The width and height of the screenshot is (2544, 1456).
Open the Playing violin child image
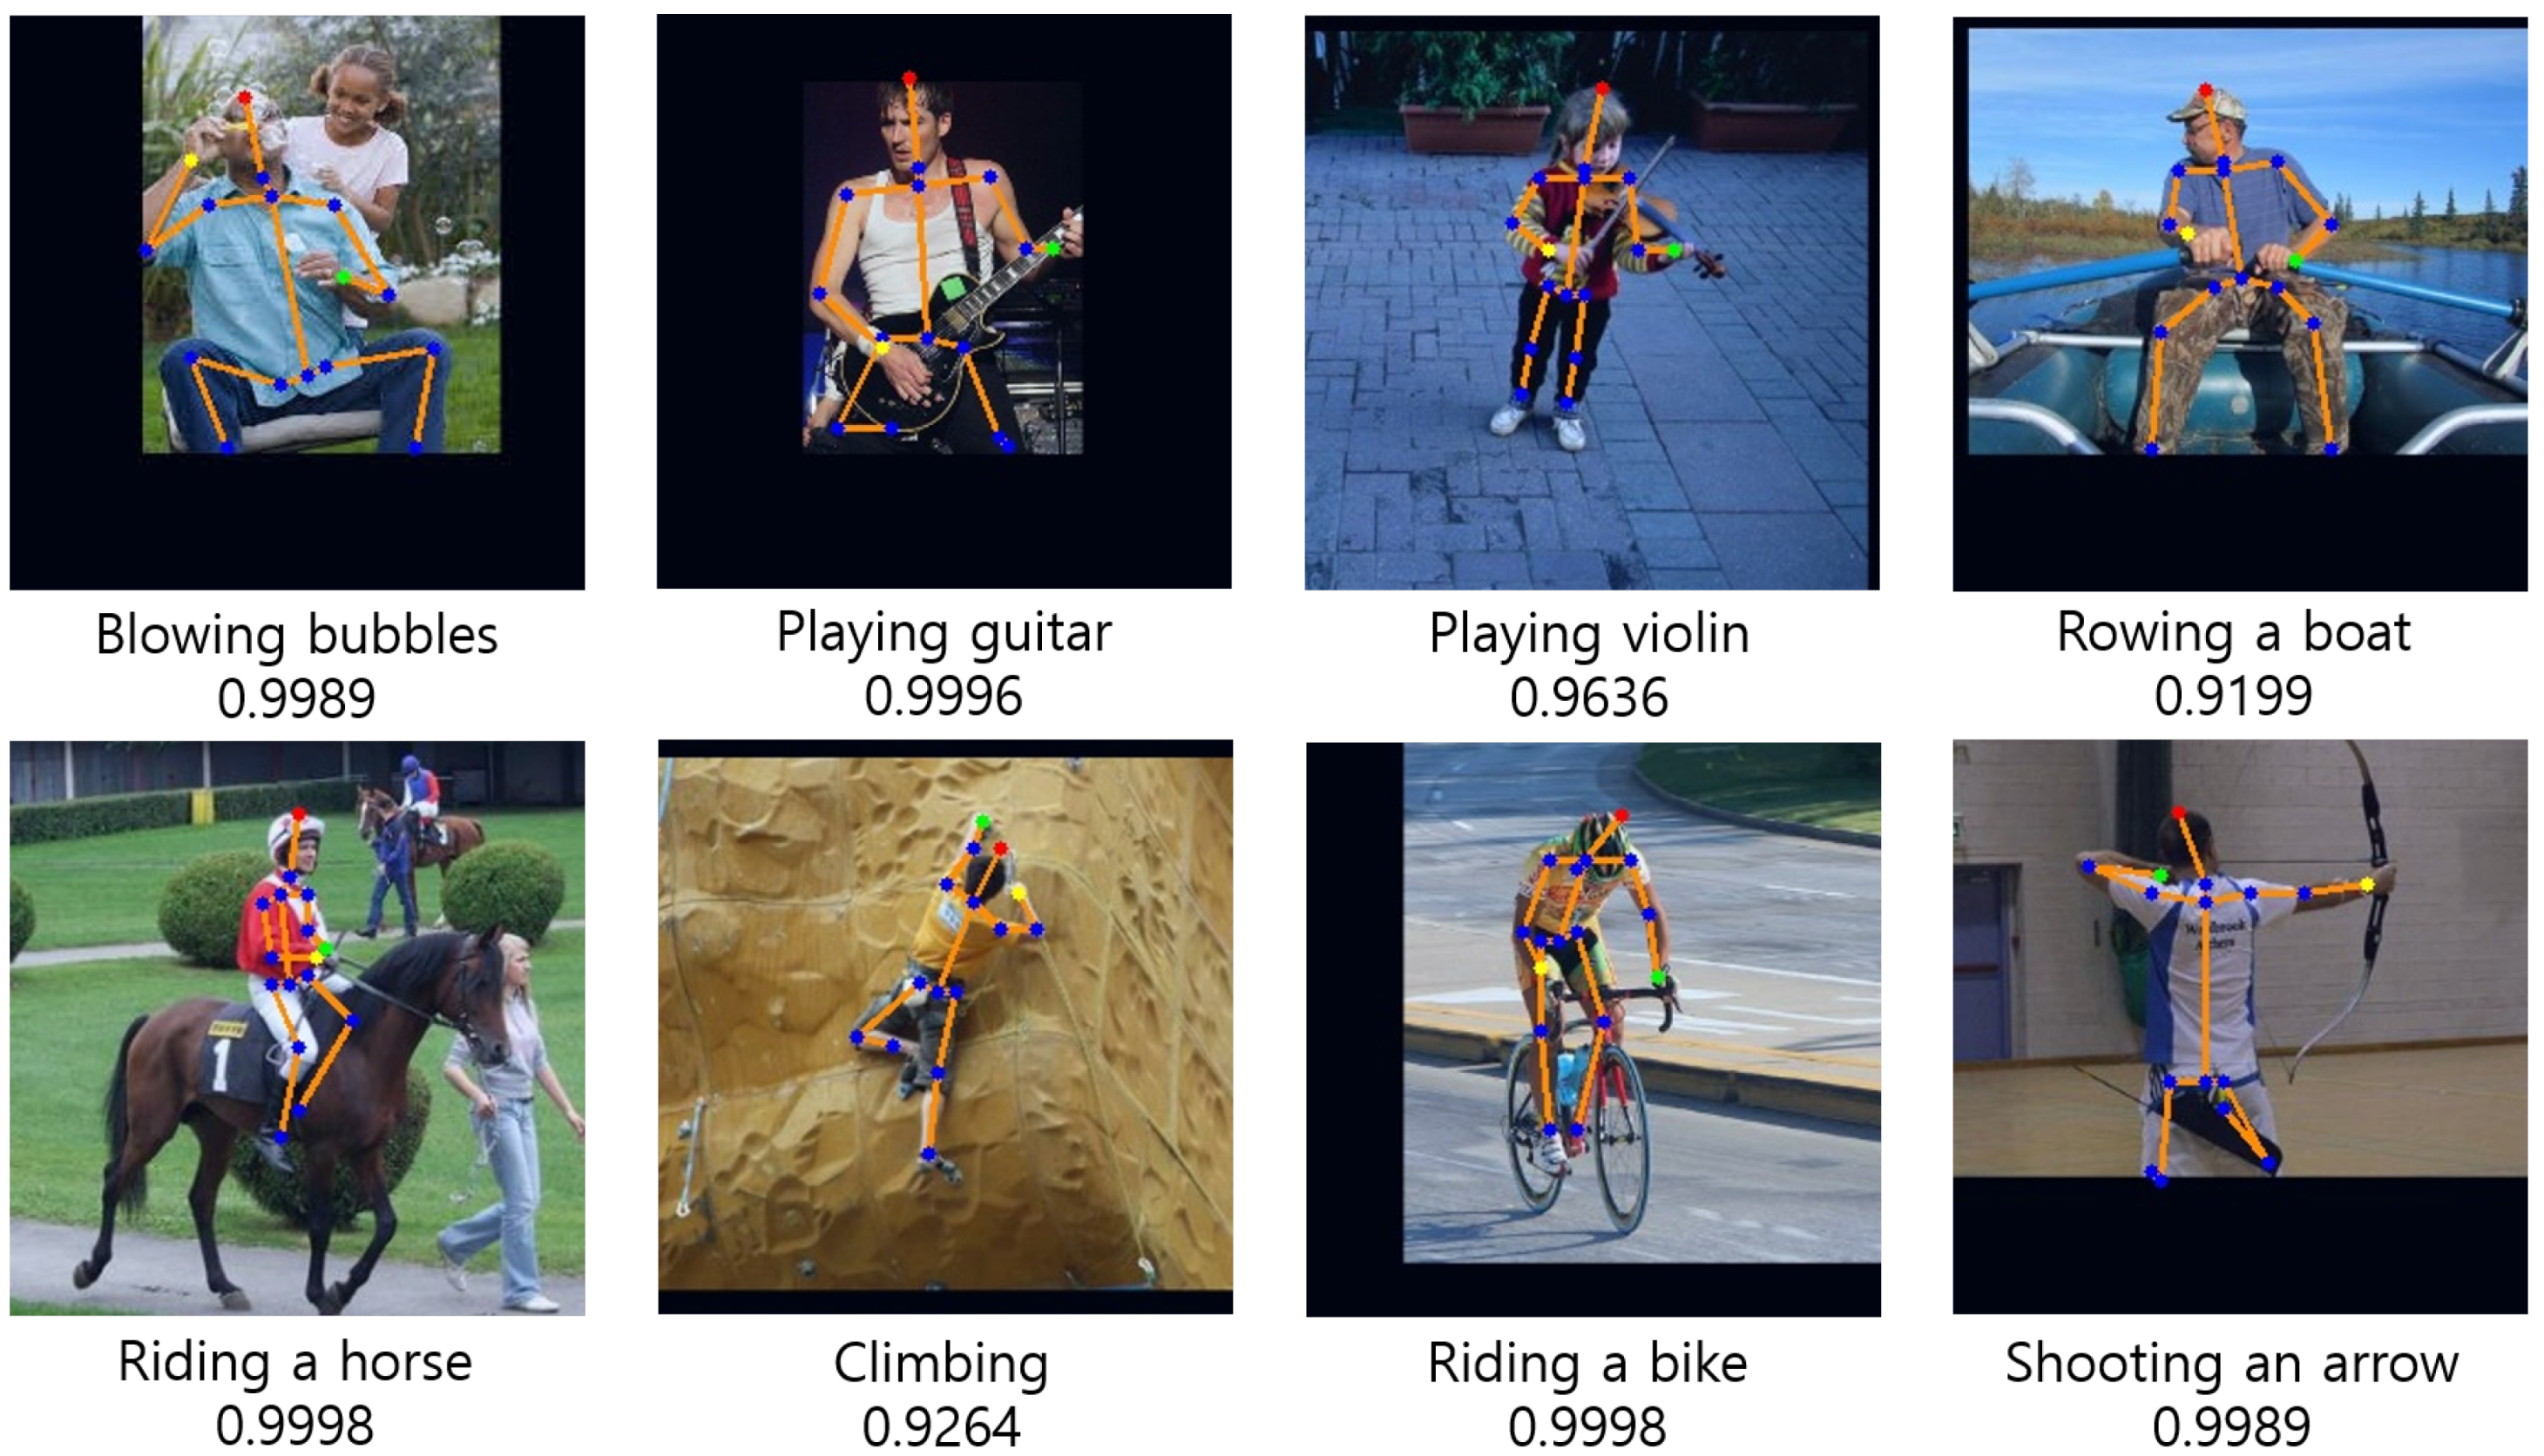[1592, 302]
